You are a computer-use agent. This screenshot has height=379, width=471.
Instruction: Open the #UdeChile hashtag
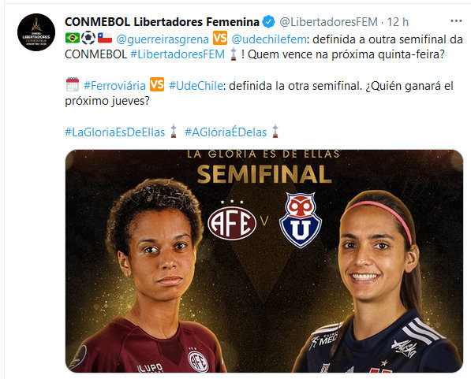pyautogui.click(x=196, y=86)
